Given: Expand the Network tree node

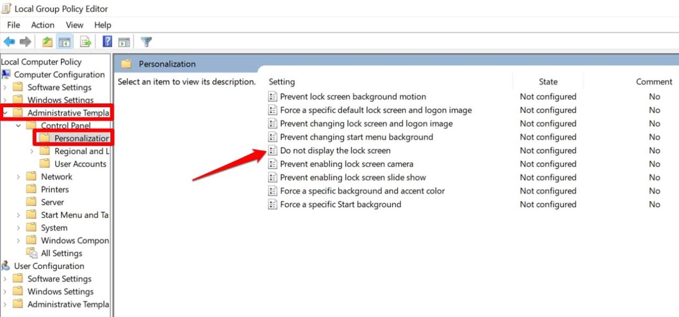Looking at the screenshot, I should coord(19,177).
